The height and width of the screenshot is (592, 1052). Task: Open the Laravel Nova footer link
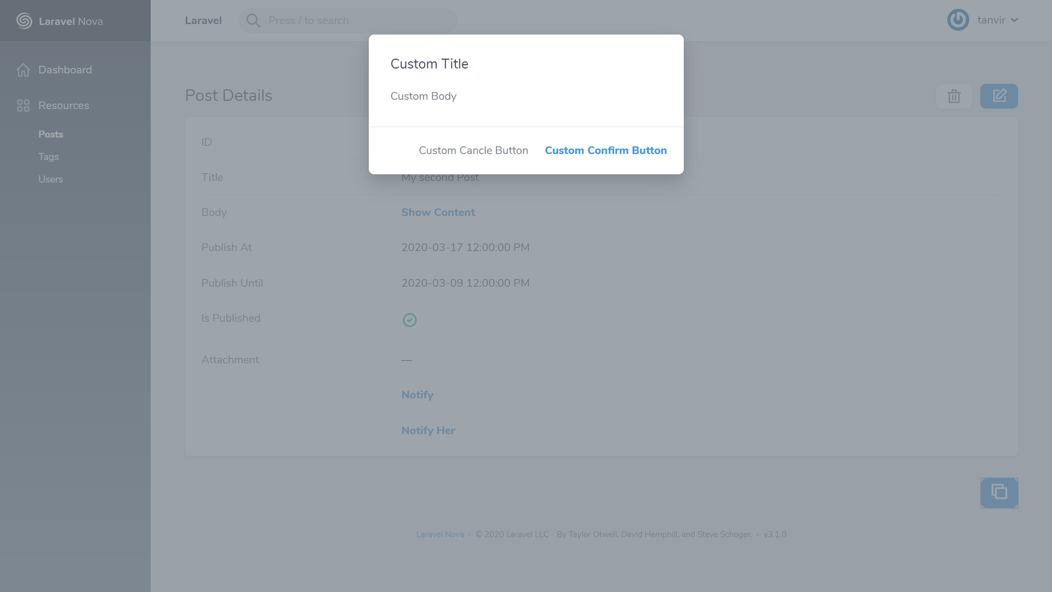(439, 534)
